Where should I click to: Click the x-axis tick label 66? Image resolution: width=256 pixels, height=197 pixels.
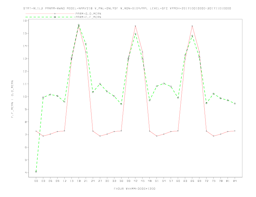click(192, 181)
